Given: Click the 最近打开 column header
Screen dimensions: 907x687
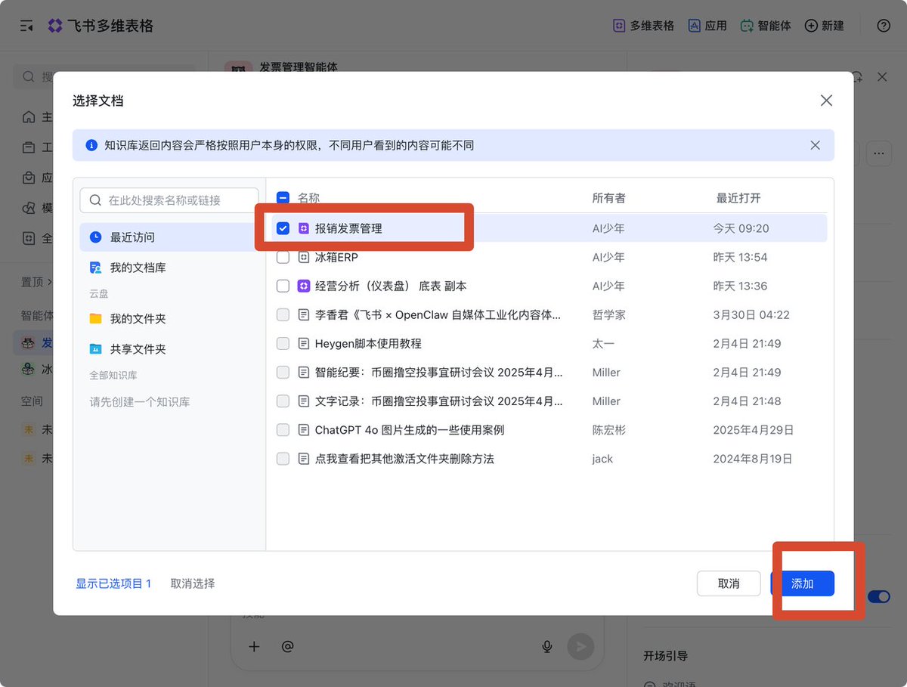Looking at the screenshot, I should coord(738,198).
